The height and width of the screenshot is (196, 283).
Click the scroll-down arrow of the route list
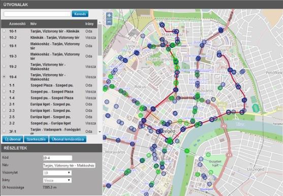[x=100, y=132]
